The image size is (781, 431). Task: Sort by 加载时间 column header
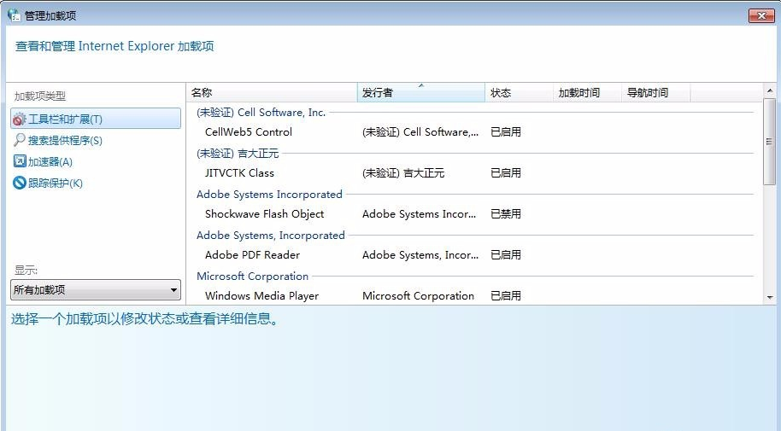pyautogui.click(x=587, y=92)
